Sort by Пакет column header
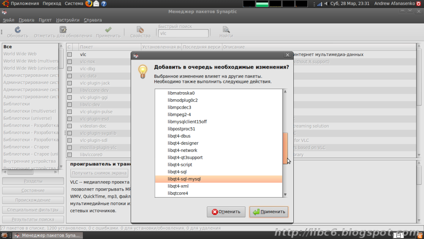Image resolution: width=424 pixels, height=239 pixels. pos(110,47)
